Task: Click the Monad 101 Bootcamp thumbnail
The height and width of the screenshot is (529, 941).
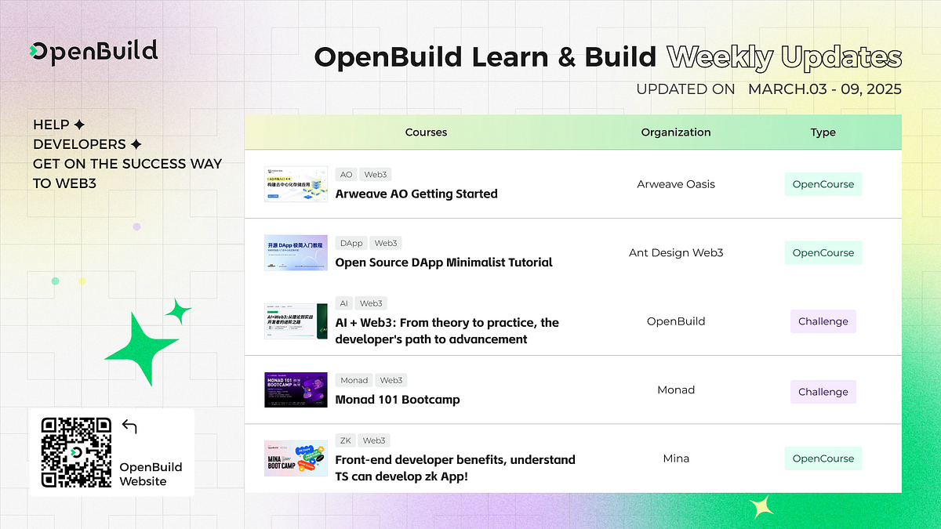Action: [296, 390]
